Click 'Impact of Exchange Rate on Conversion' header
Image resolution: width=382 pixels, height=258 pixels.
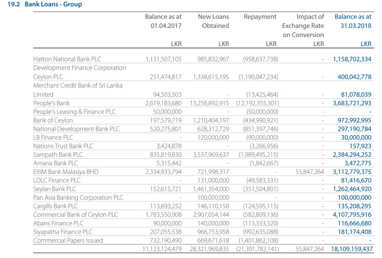[303, 26]
